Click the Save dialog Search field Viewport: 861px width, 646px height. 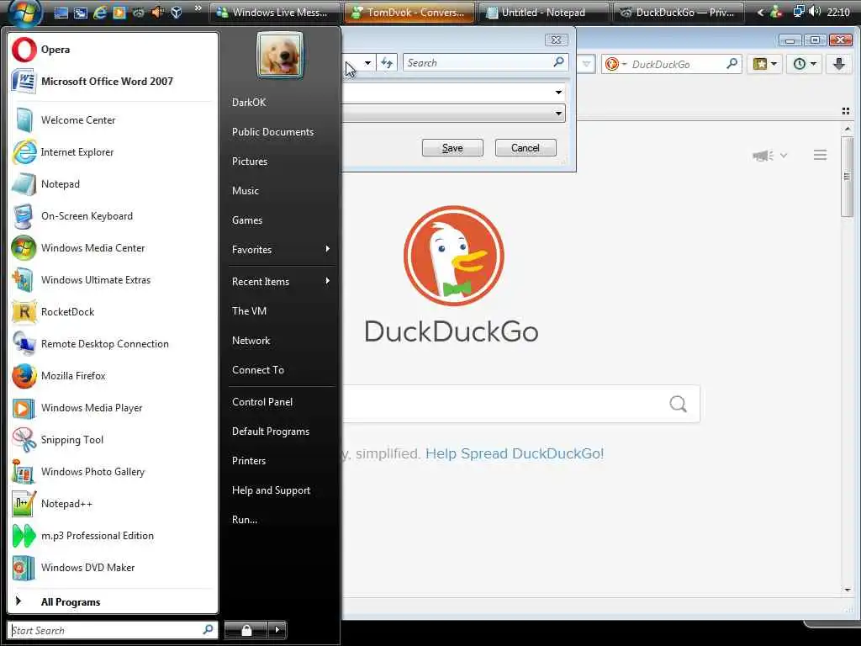pos(485,62)
